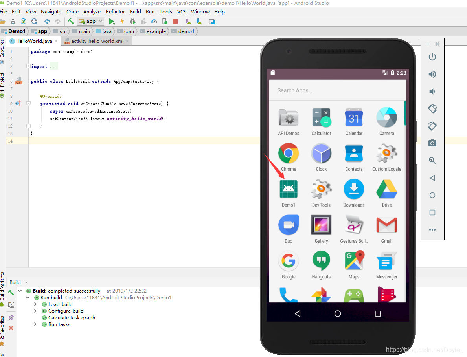
Task: Open the app run configuration dropdown
Action: point(90,22)
